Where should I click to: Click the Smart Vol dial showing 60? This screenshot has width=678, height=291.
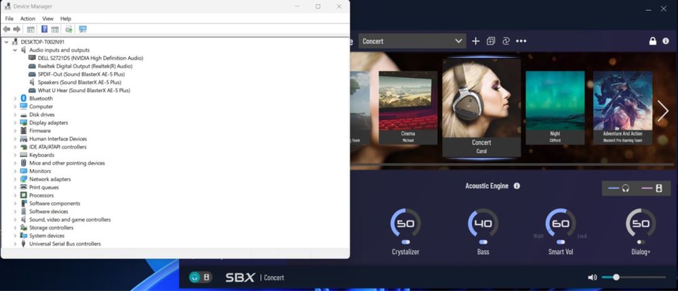[561, 223]
